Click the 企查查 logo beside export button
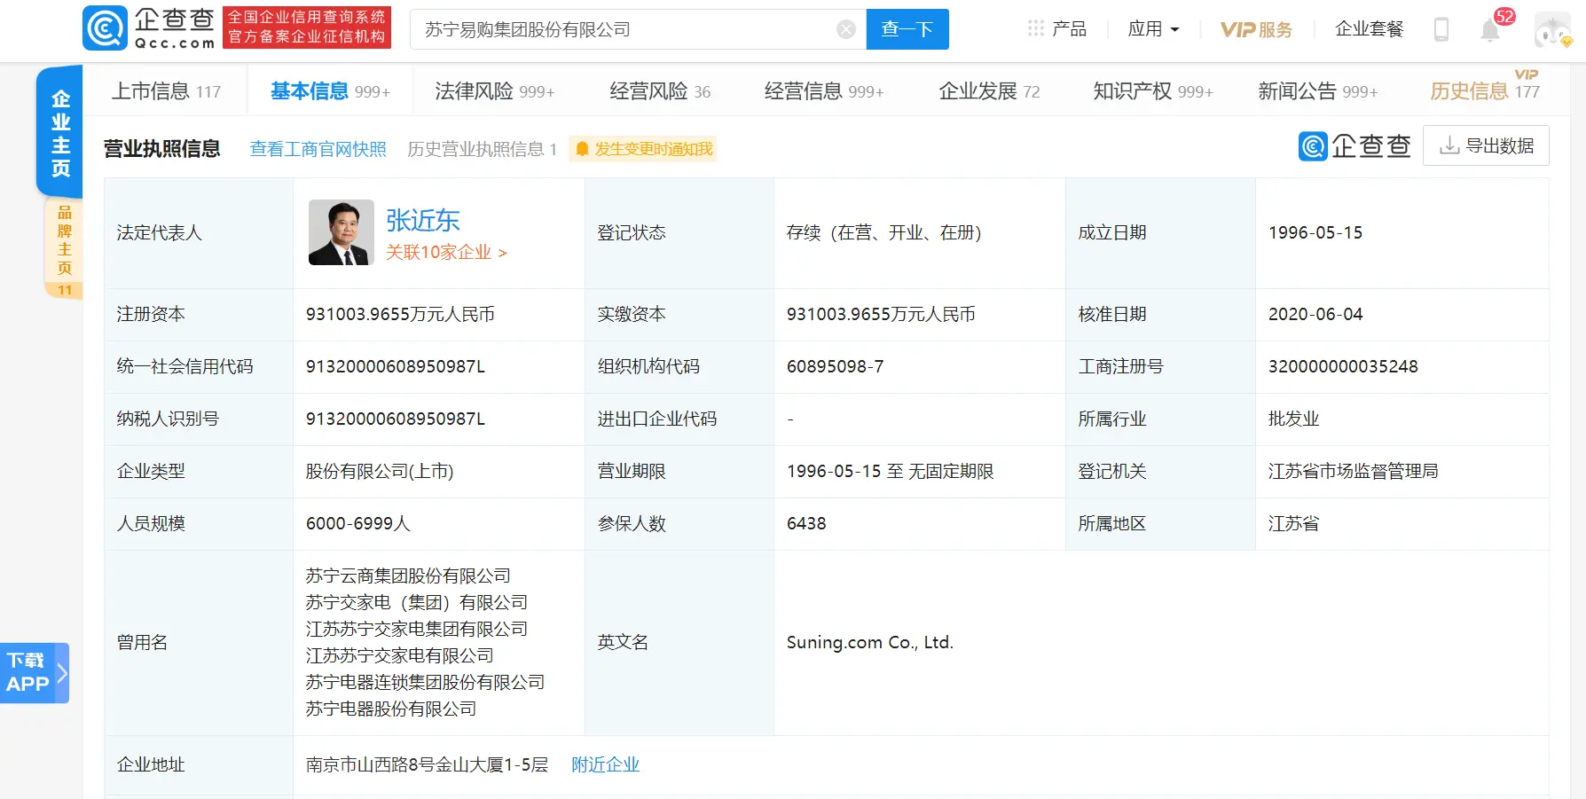 pyautogui.click(x=1354, y=145)
